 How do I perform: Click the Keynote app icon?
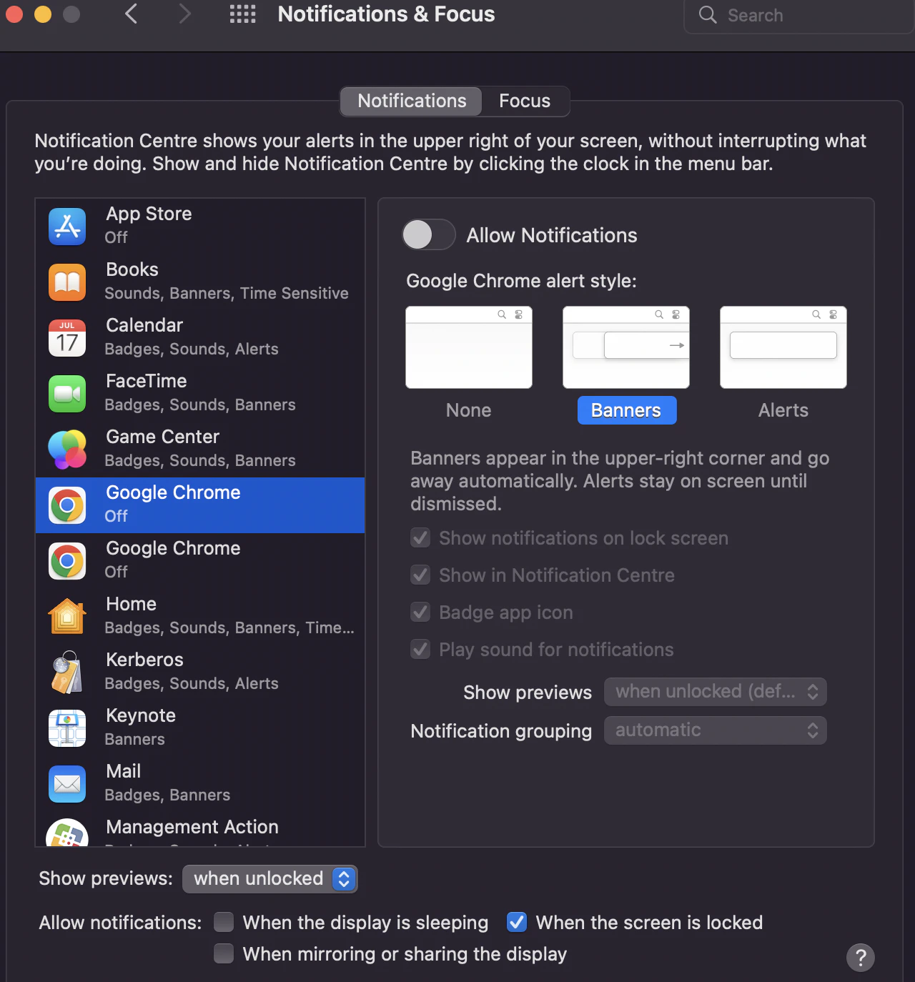(67, 728)
